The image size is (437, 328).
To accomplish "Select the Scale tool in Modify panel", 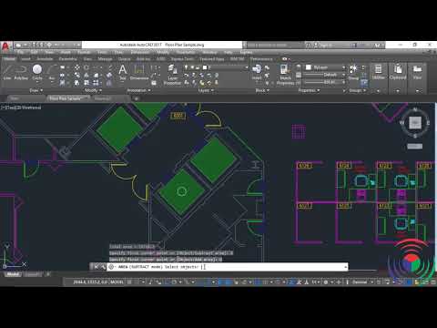I will (86, 83).
